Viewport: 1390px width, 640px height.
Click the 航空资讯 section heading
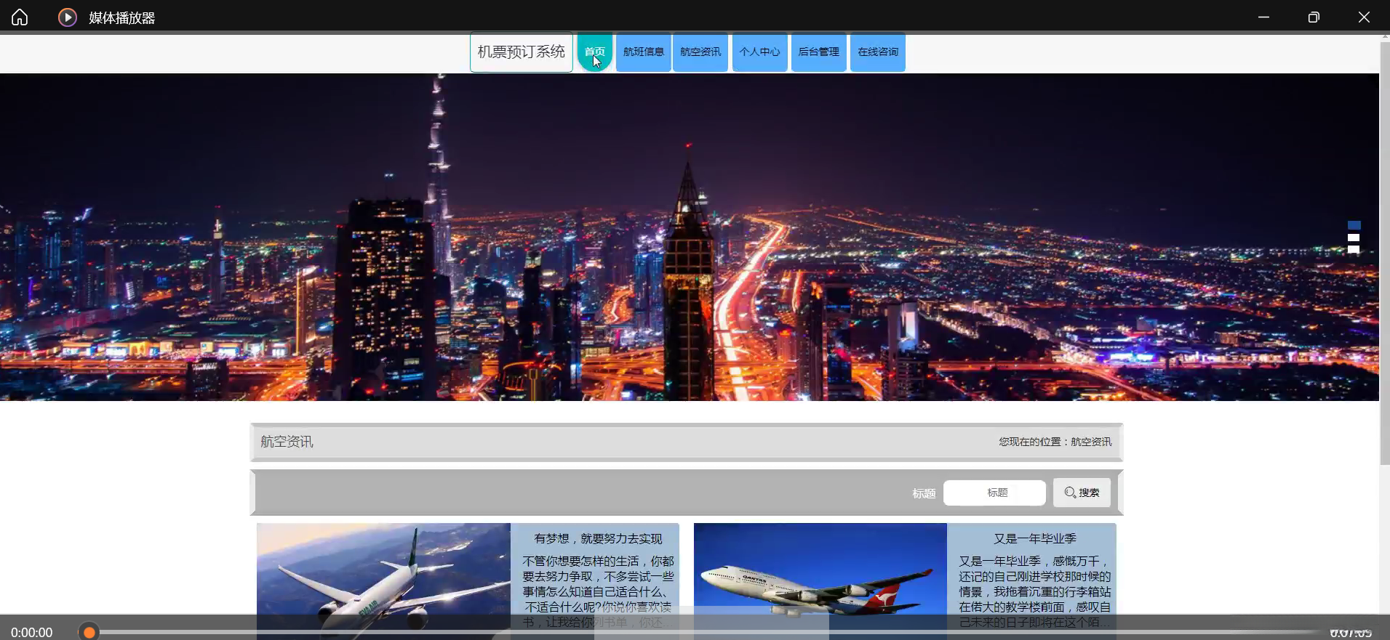click(287, 442)
